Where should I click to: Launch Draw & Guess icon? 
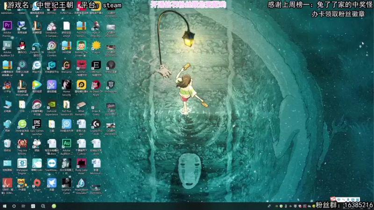(96, 105)
